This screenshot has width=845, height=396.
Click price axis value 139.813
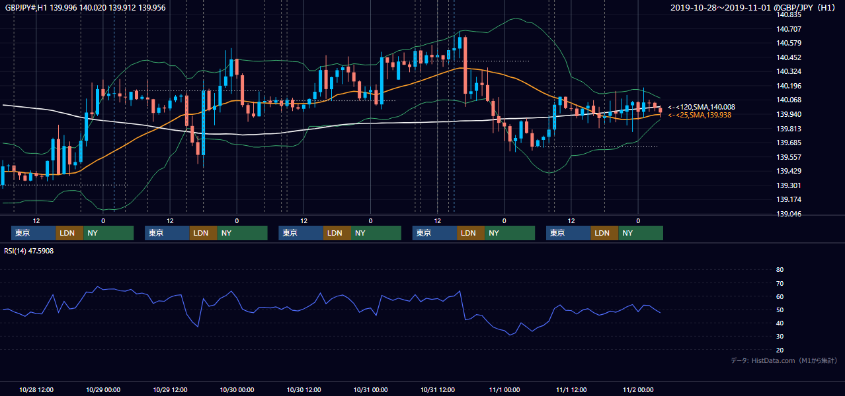[789, 129]
